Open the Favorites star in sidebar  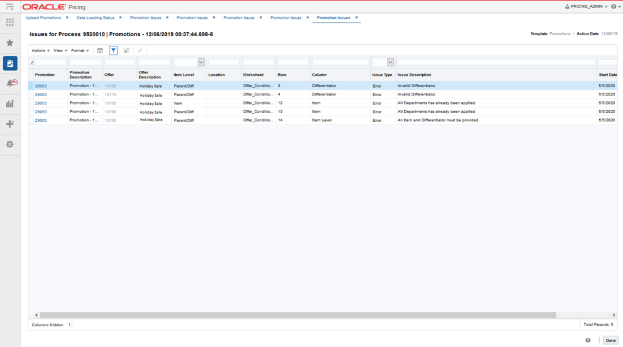[10, 43]
